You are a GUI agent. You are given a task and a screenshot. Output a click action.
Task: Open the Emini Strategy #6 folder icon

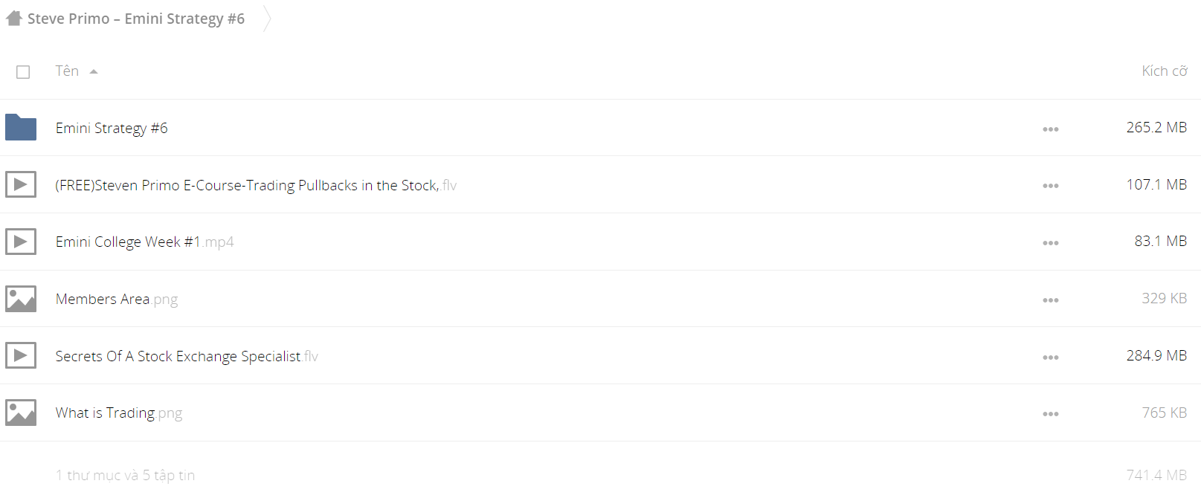[21, 127]
